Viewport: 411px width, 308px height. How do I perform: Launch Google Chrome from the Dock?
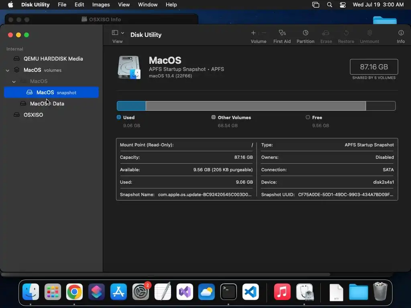tap(74, 292)
